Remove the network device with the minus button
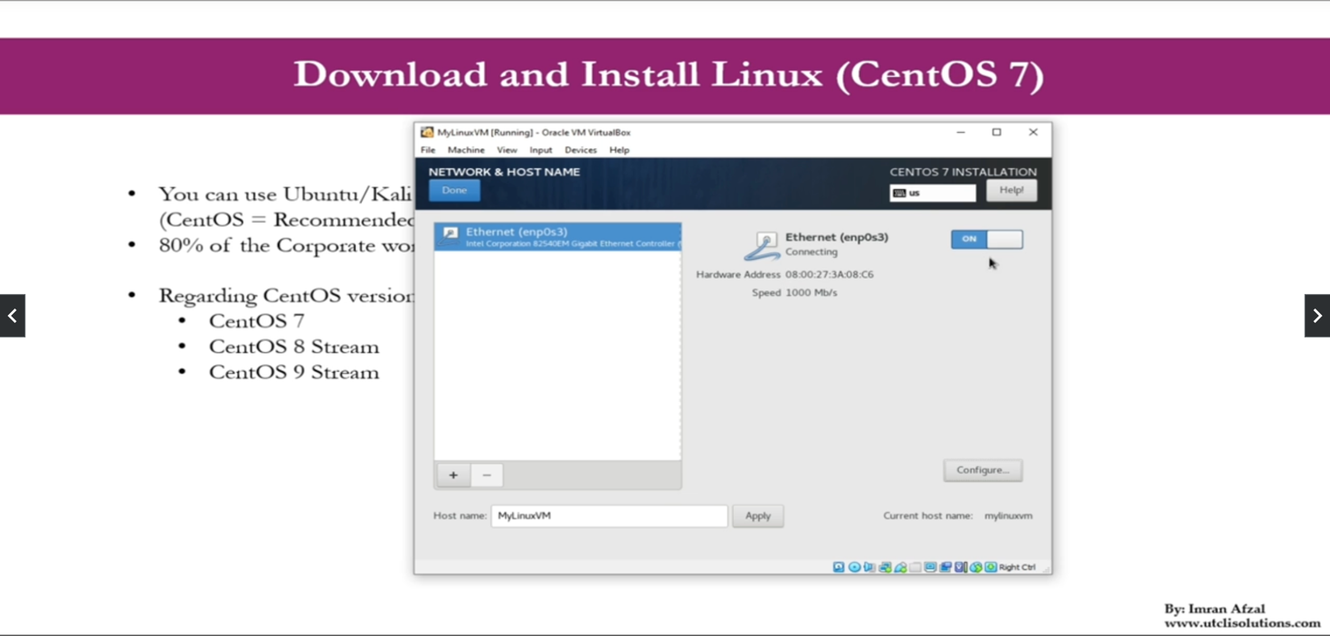Viewport: 1330px width, 636px height. (x=487, y=475)
